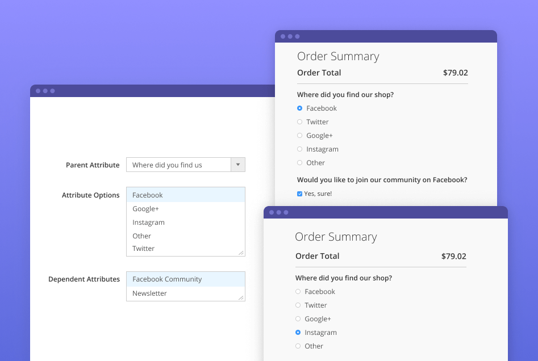Choose Facebook radio in lower Order Summary
Screen dimensions: 538x361
coord(298,291)
